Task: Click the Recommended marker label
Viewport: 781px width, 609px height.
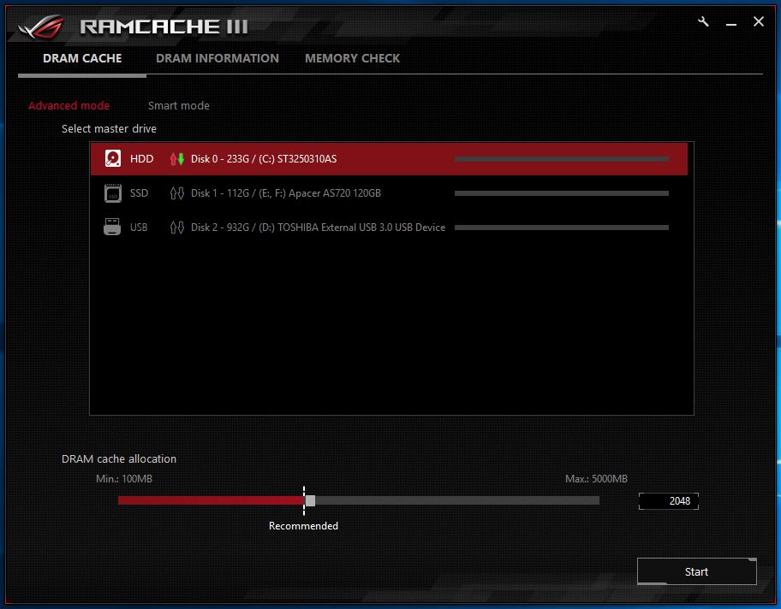Action: click(303, 526)
